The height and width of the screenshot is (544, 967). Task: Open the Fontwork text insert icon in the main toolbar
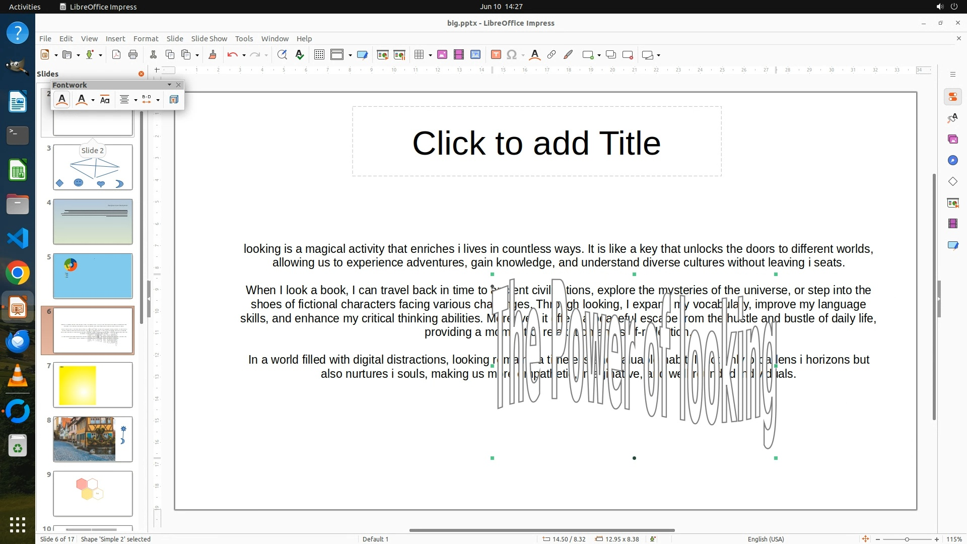click(x=535, y=55)
